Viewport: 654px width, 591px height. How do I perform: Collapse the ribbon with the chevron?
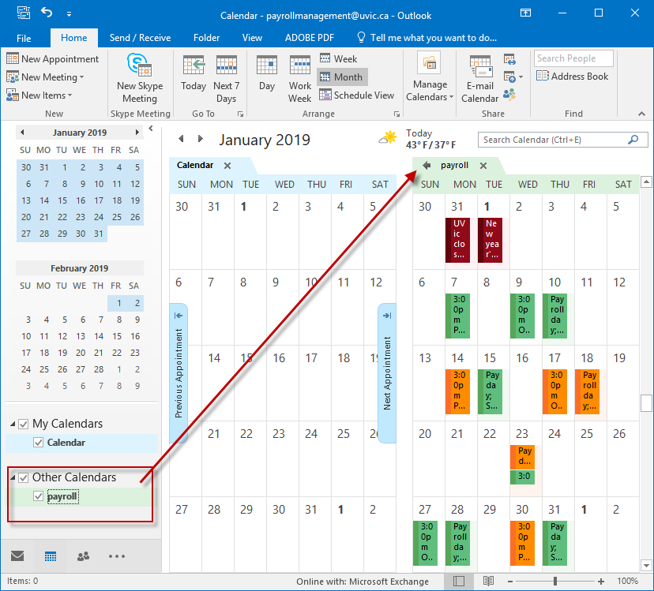[641, 114]
